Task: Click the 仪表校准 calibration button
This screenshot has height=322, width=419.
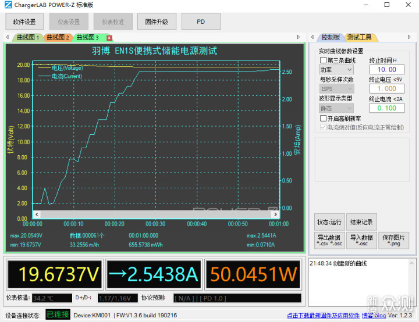Action: (113, 22)
